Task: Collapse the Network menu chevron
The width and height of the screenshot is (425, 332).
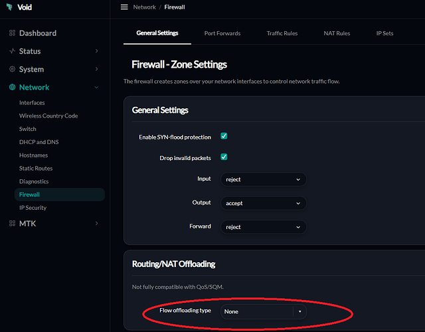Action: [96, 87]
